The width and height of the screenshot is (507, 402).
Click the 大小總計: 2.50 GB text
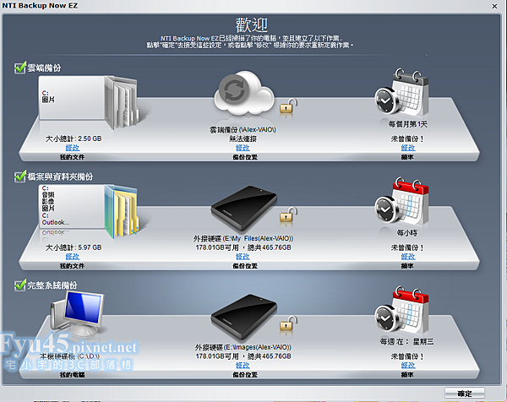coord(74,139)
